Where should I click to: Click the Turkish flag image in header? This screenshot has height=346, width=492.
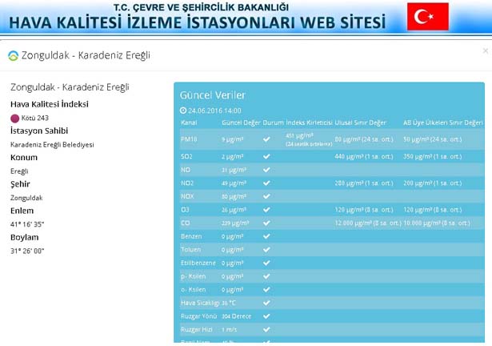428,17
